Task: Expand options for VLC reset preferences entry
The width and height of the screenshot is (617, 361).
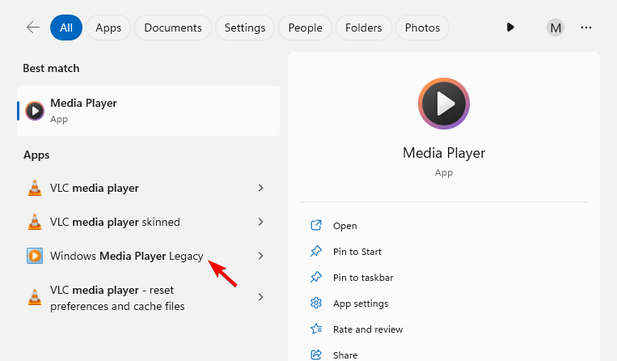Action: (x=260, y=297)
